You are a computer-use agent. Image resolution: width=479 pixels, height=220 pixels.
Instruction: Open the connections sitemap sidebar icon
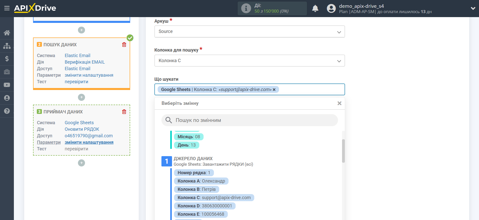(x=7, y=46)
